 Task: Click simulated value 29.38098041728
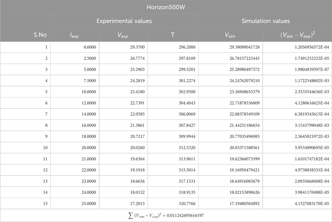pyautogui.click(x=244, y=47)
